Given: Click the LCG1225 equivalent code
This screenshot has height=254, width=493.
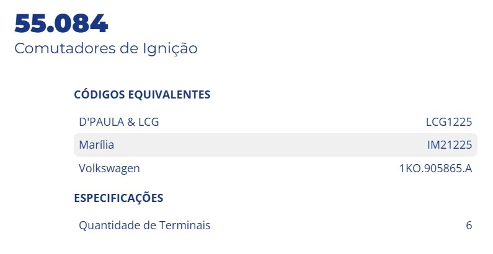Looking at the screenshot, I should tap(449, 122).
